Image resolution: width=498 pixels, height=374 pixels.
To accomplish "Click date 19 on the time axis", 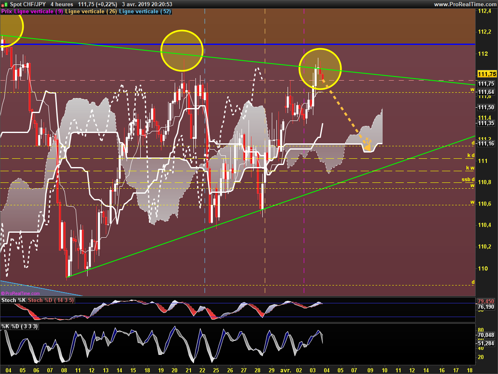I will pos(161,369).
